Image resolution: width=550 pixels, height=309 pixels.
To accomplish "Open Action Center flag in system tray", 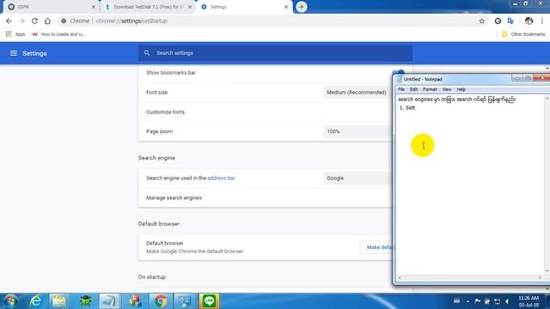I will point(478,301).
